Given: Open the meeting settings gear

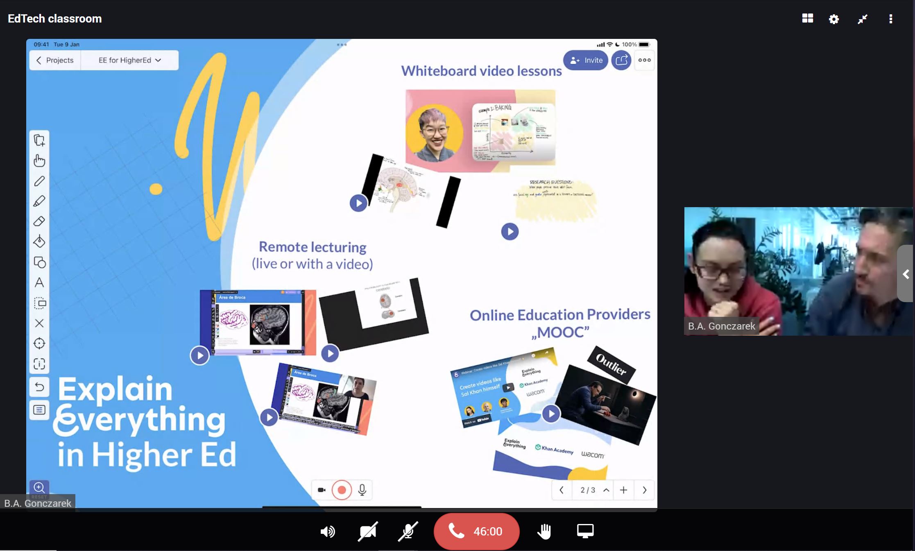Looking at the screenshot, I should (x=834, y=19).
